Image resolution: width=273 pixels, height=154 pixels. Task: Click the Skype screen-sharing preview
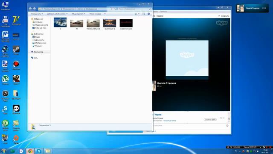187,58
